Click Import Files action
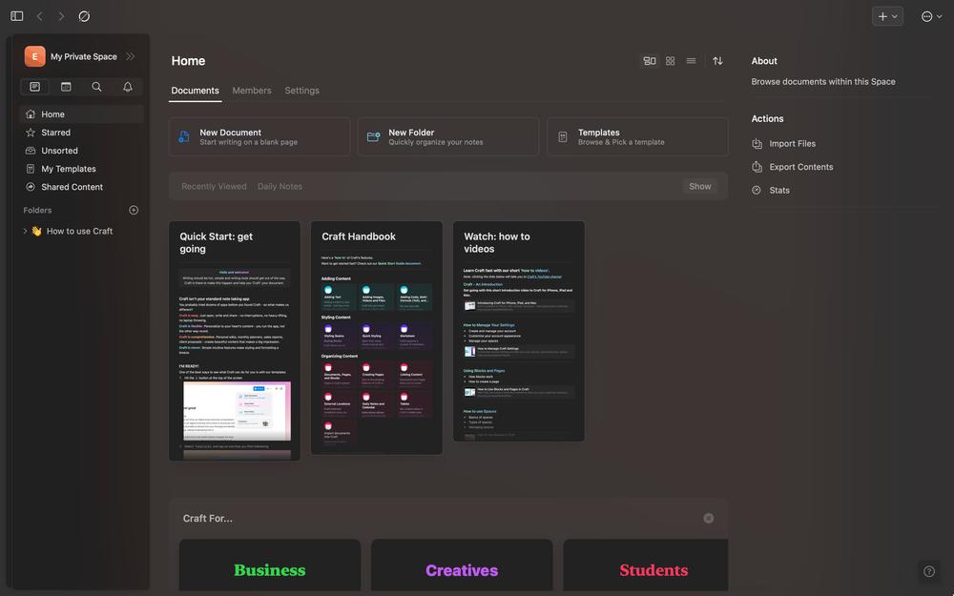 (783, 144)
